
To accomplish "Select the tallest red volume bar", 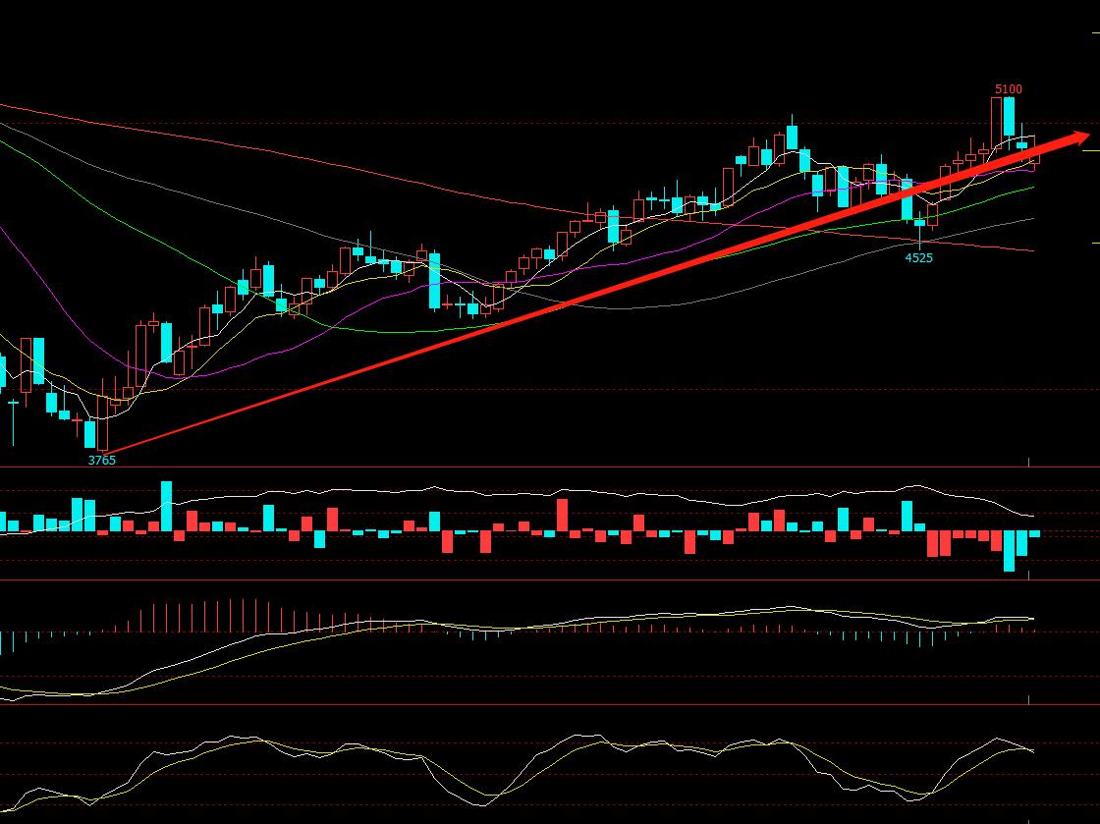I will pyautogui.click(x=562, y=516).
